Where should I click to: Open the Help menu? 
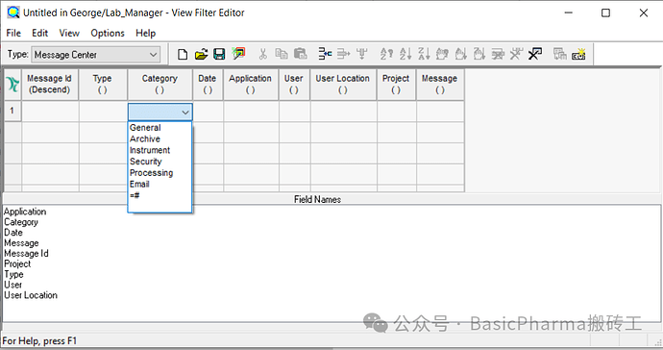pyautogui.click(x=145, y=33)
